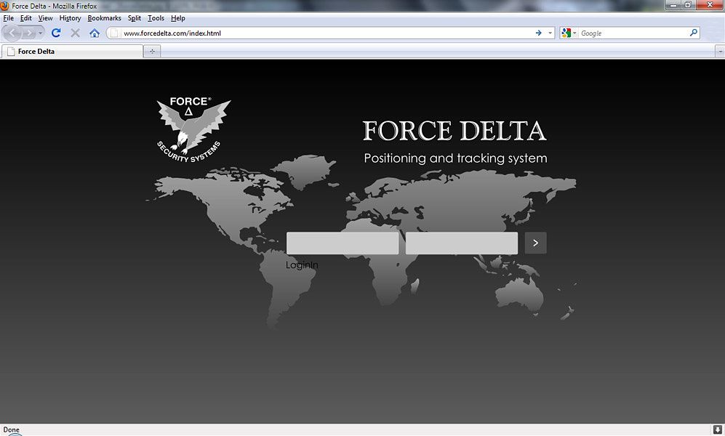Open a new tab with the plus button
Screen dimensions: 725x436
click(x=151, y=51)
